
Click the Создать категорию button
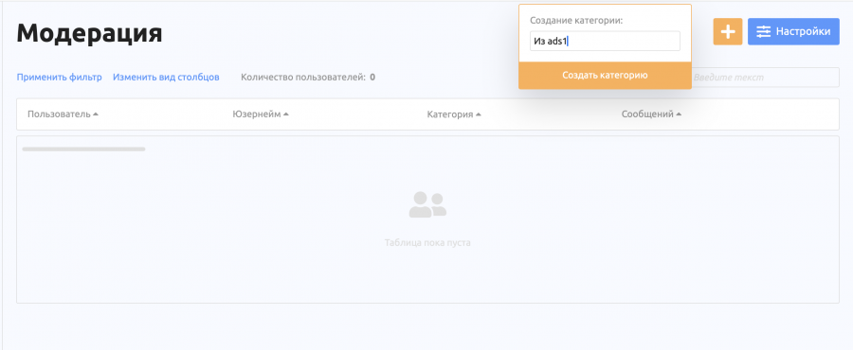pyautogui.click(x=605, y=76)
